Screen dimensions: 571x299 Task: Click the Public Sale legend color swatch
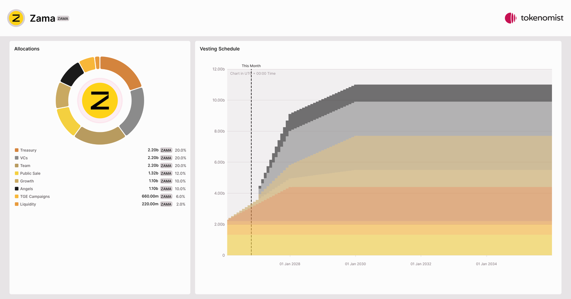point(17,173)
